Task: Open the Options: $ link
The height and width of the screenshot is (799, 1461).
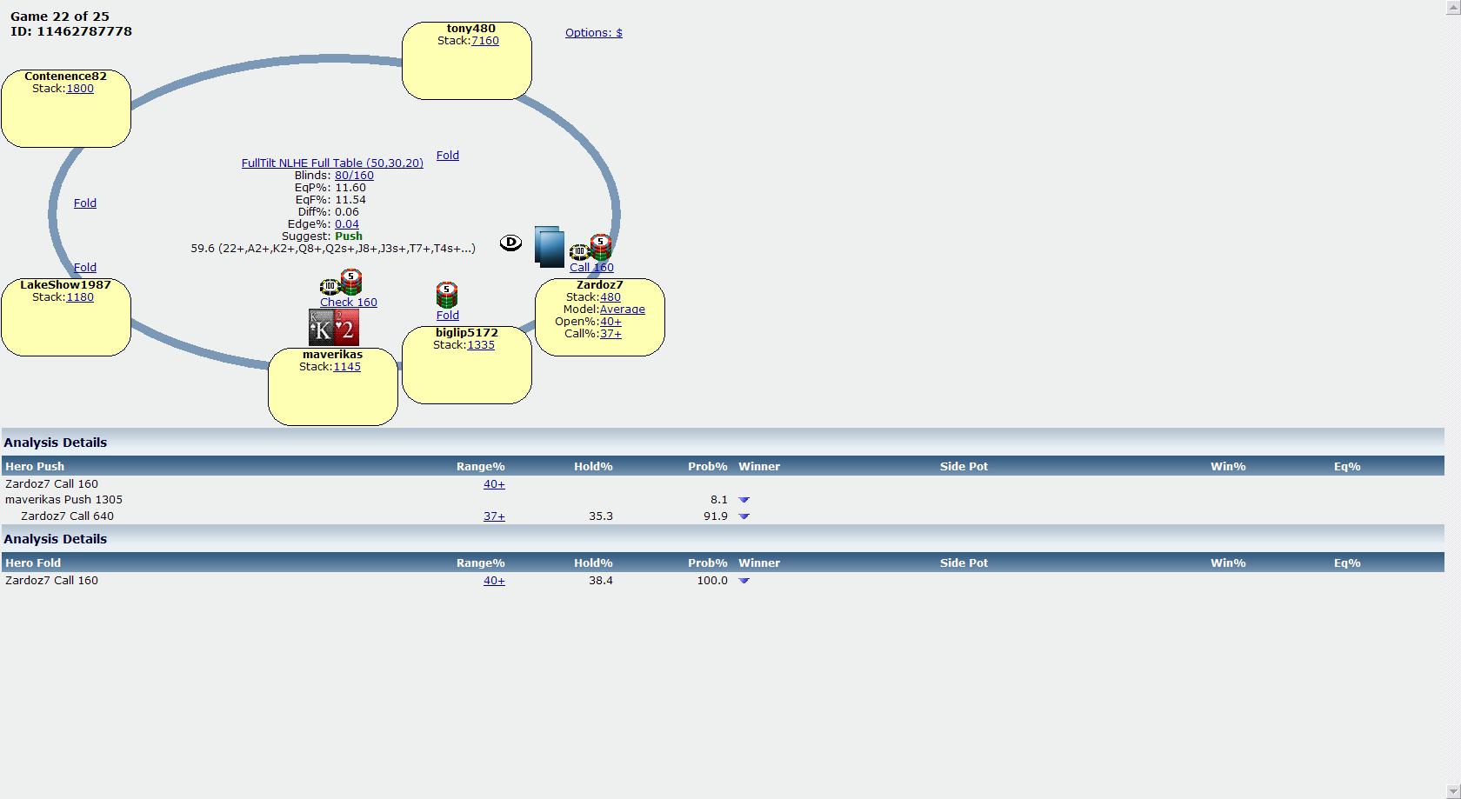Action: click(x=593, y=33)
